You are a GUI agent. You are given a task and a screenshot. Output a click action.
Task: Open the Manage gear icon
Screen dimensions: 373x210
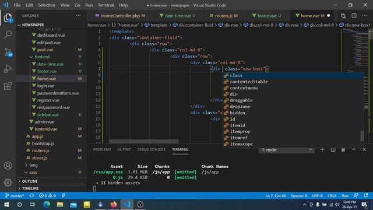[8, 183]
